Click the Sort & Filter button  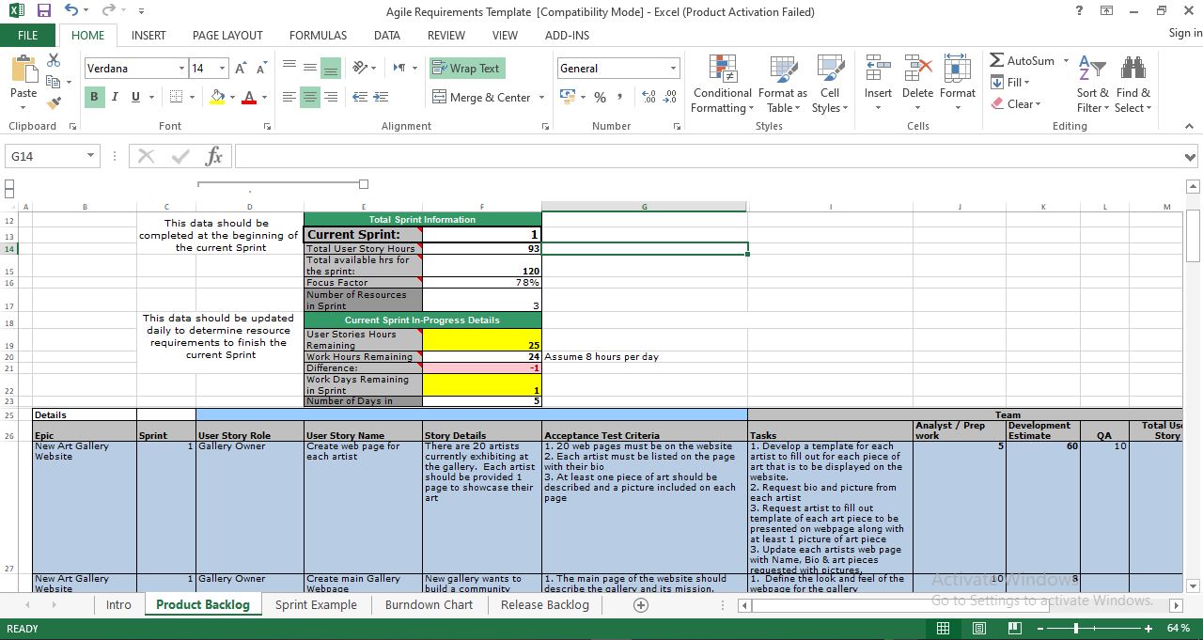click(1092, 85)
